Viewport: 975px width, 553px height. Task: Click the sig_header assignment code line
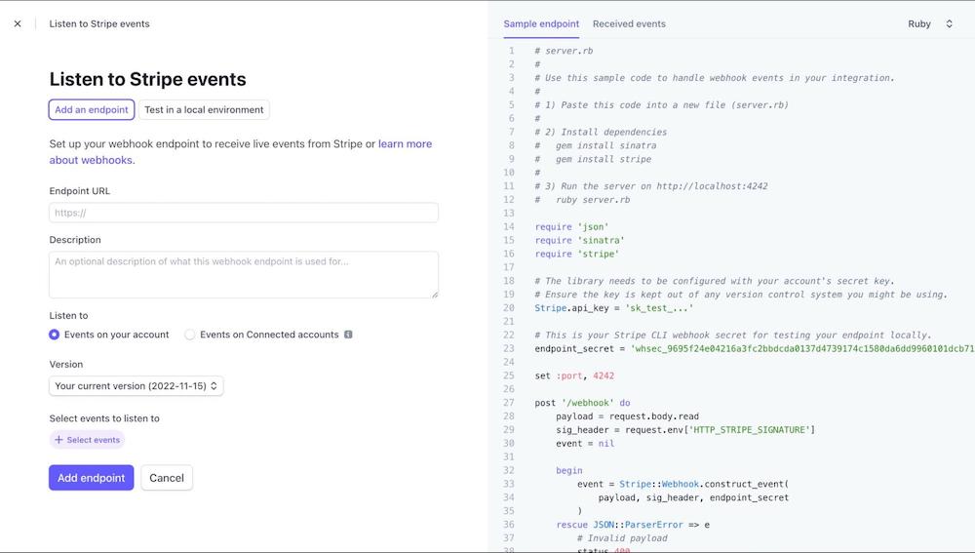coord(685,430)
